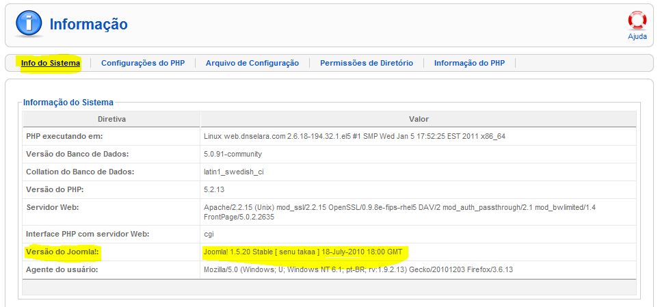
Task: Click the Ajuda link text
Action: pos(637,36)
